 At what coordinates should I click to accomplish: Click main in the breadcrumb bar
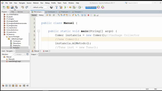click(x=47, y=51)
